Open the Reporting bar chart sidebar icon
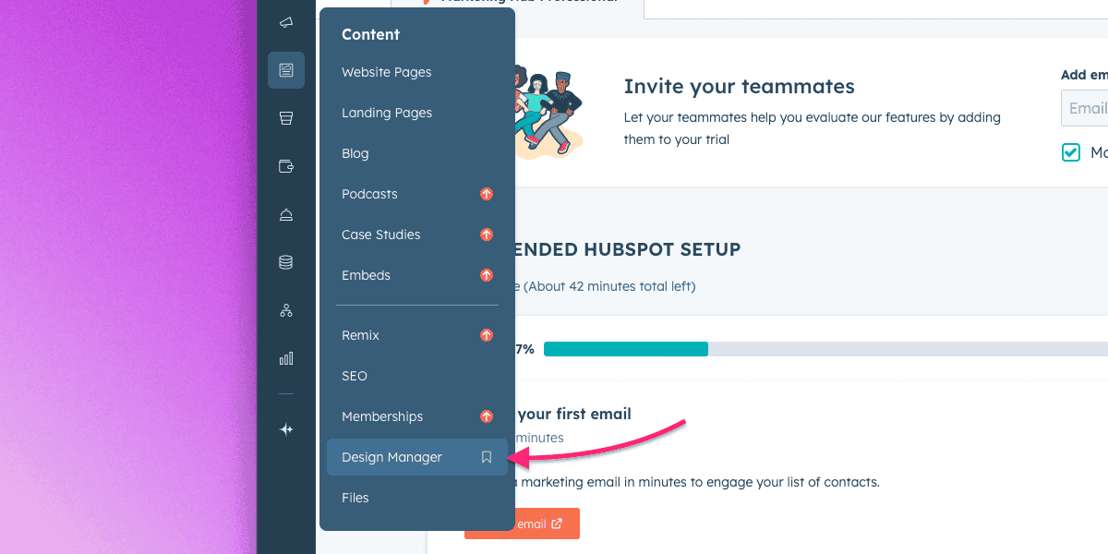1108x554 pixels. 286,358
